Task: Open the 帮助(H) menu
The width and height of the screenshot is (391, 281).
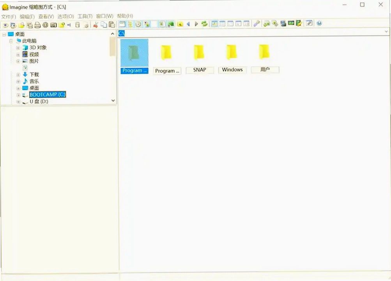Action: tap(125, 16)
